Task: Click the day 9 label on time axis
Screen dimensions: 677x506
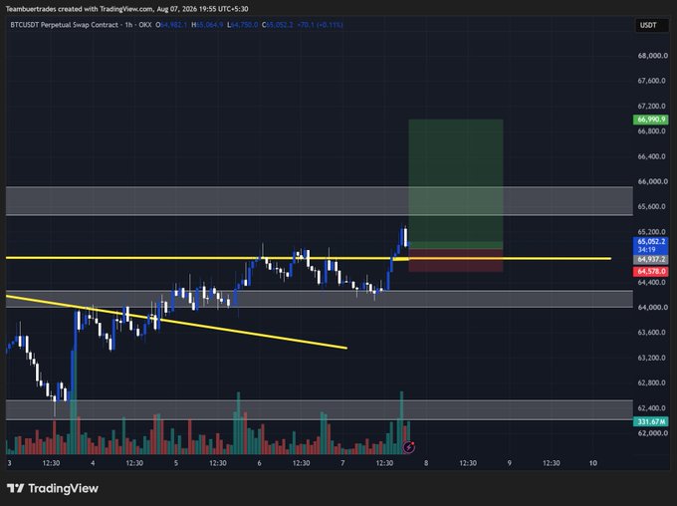Action: pos(510,463)
